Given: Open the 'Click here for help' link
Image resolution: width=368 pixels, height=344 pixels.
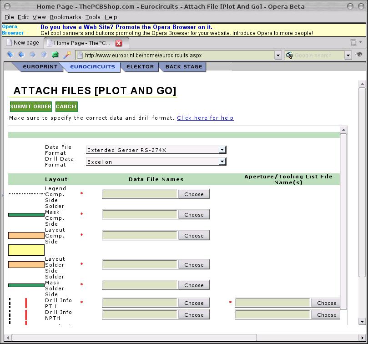Looking at the screenshot, I should [x=205, y=118].
